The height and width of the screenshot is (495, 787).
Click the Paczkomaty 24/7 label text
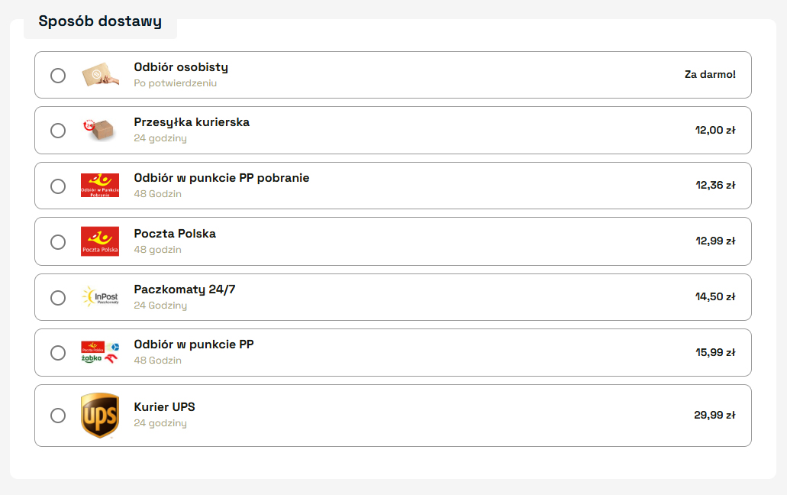[189, 290]
